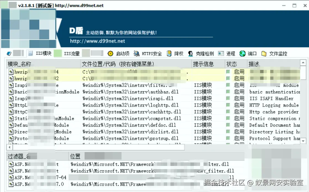Toggle 启用 status box in cachhttp.dll row
Viewport: 309px width, 192px height.
228,112
